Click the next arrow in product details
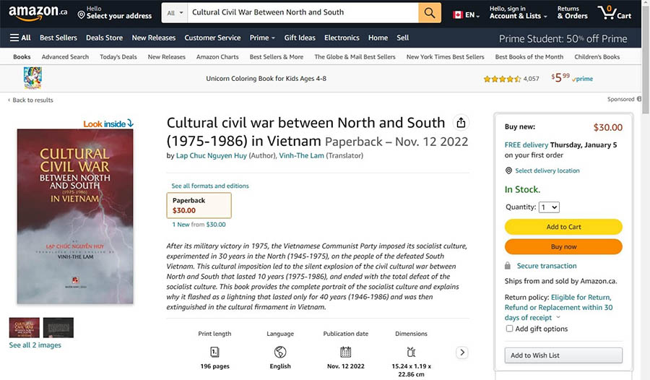The width and height of the screenshot is (650, 380). 461,353
